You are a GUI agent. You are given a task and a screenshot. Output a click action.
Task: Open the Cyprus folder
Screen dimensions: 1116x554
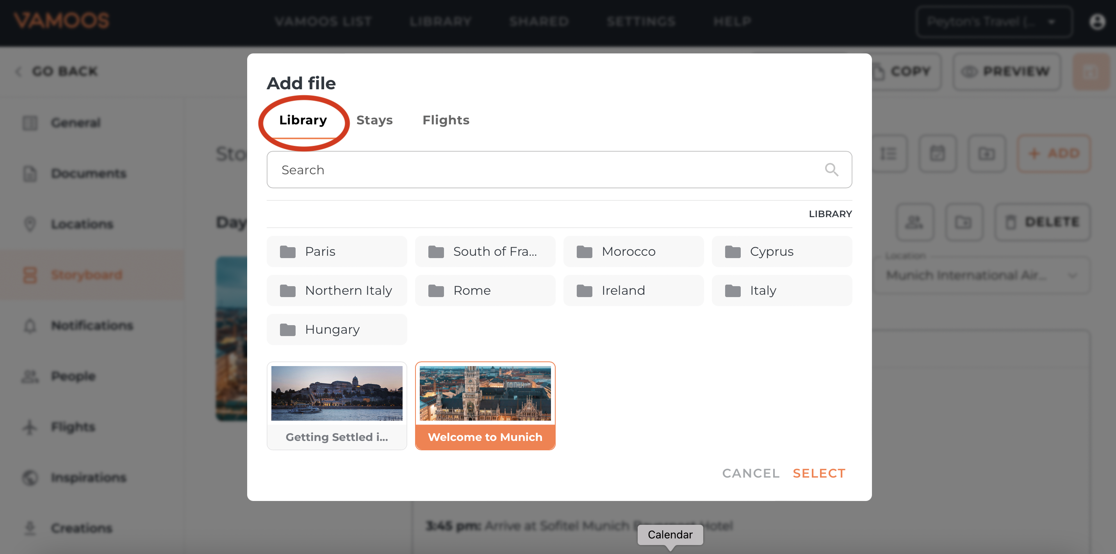781,251
